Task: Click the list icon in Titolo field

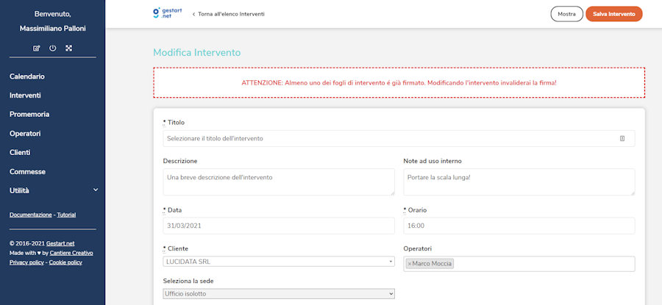Action: pyautogui.click(x=622, y=138)
